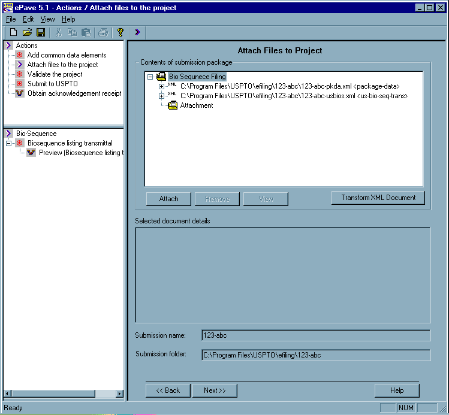Open the Help menu

tap(68, 19)
